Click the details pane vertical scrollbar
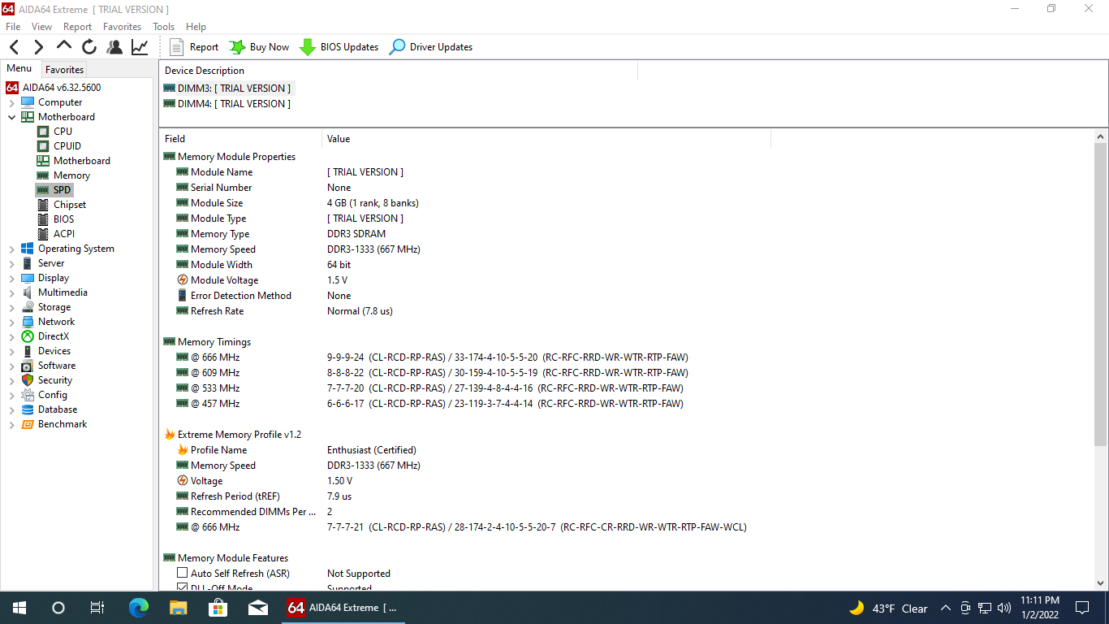 tap(1101, 295)
